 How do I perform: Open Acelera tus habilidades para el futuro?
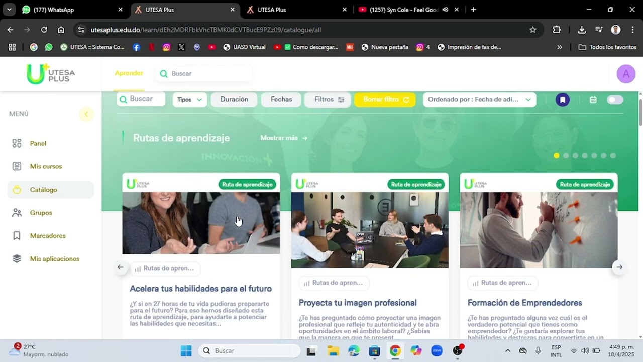200,289
